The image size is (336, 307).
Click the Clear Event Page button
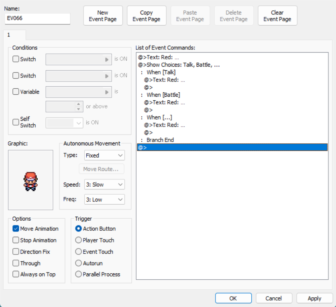(277, 16)
